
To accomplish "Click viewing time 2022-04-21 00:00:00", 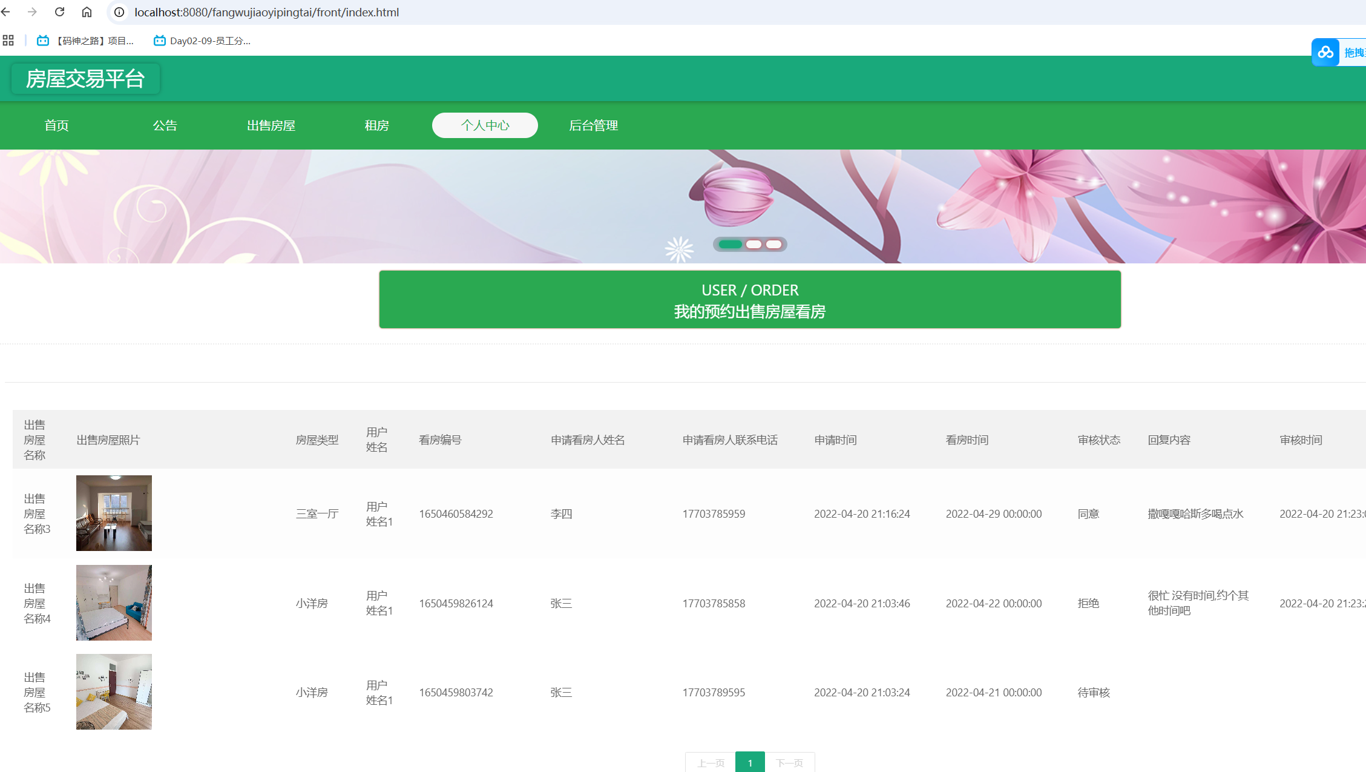I will (x=994, y=692).
